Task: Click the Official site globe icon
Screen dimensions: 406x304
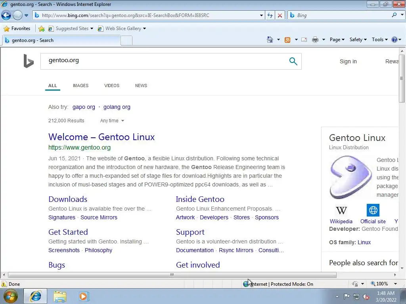Action: [373, 210]
